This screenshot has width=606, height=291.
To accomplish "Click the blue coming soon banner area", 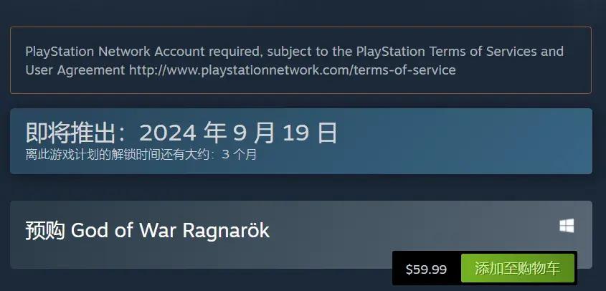I will [x=301, y=141].
